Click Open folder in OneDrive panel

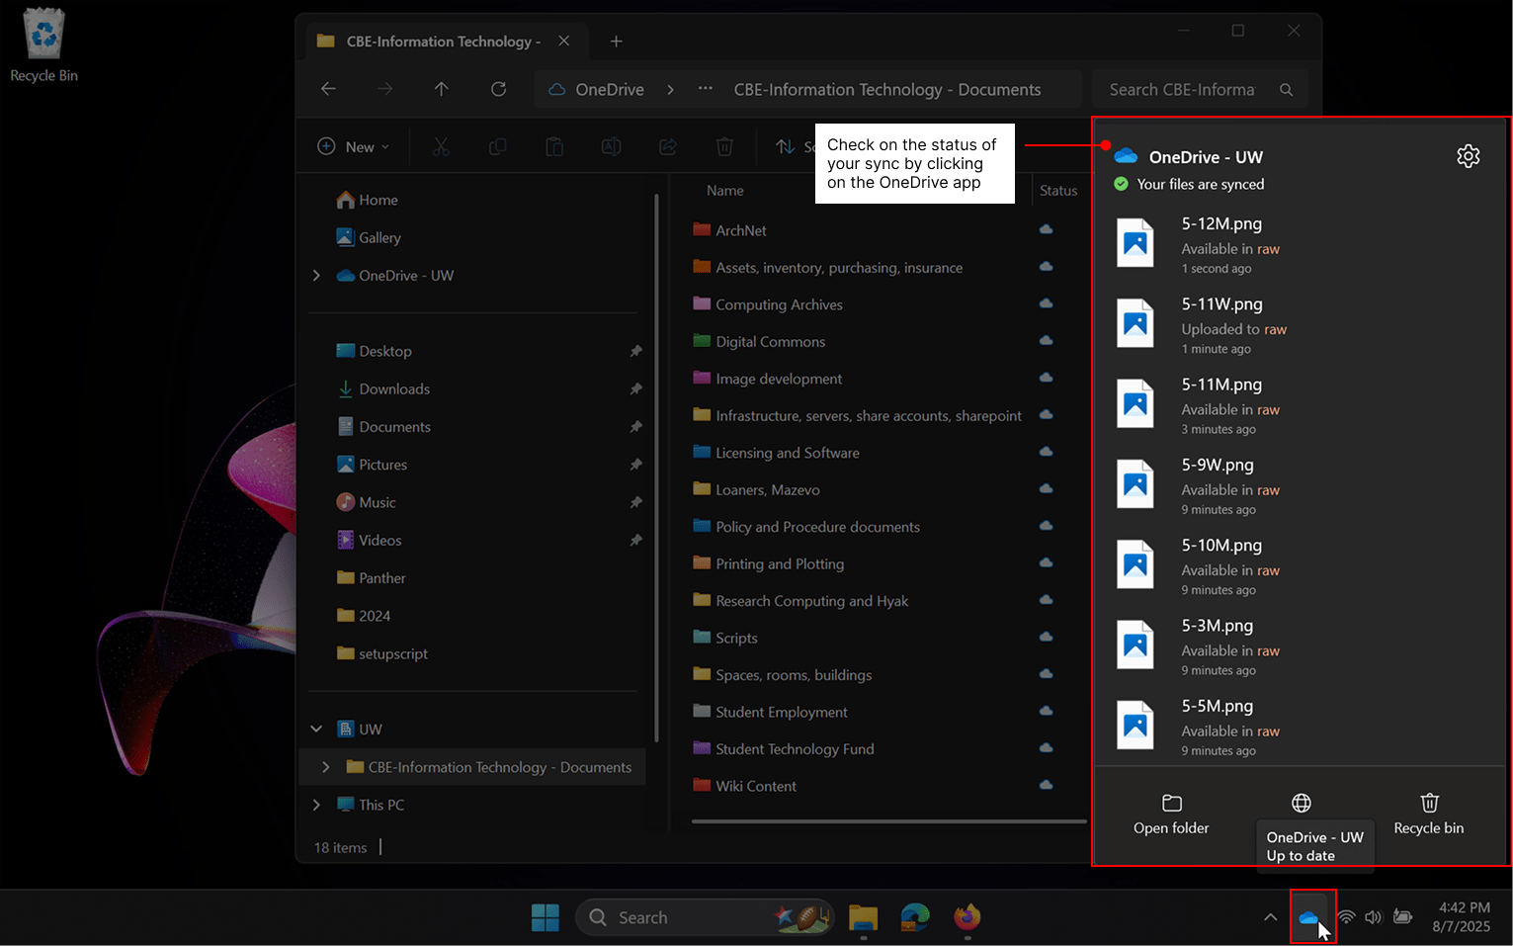coord(1171,814)
